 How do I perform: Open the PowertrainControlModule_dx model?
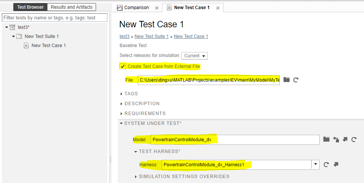click(345, 139)
